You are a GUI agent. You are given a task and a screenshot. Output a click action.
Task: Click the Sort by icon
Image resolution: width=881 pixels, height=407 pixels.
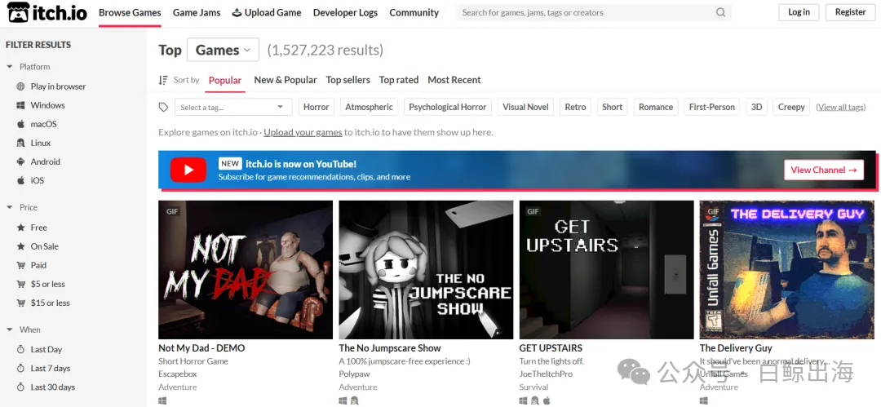pos(163,81)
